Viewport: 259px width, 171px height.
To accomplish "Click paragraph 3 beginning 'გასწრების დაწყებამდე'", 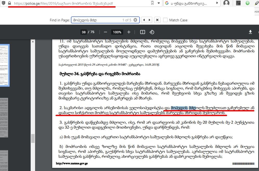I will [156, 125].
